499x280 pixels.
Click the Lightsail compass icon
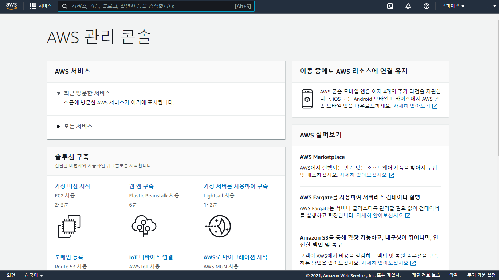point(218,227)
